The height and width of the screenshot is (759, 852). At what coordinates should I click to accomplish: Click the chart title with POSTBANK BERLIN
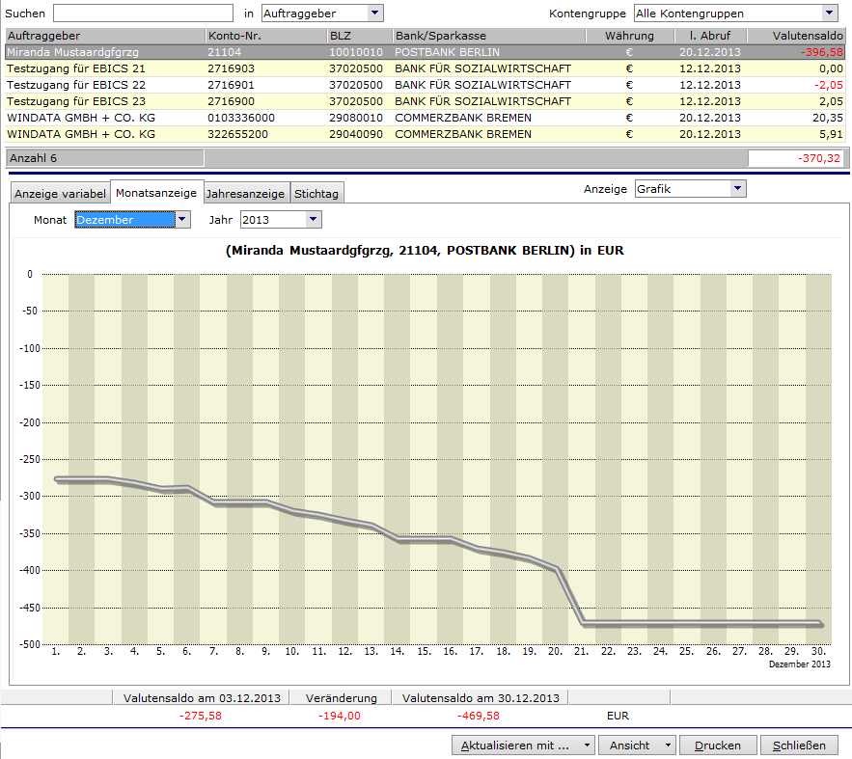tap(425, 251)
